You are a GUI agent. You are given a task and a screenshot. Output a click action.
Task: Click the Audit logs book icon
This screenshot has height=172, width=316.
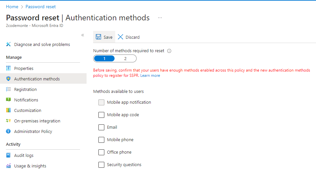9,155
